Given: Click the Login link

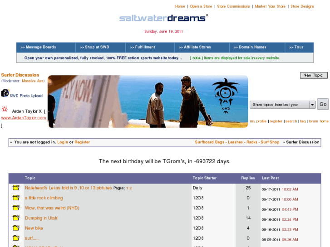Looking at the screenshot, I should 63,142.
